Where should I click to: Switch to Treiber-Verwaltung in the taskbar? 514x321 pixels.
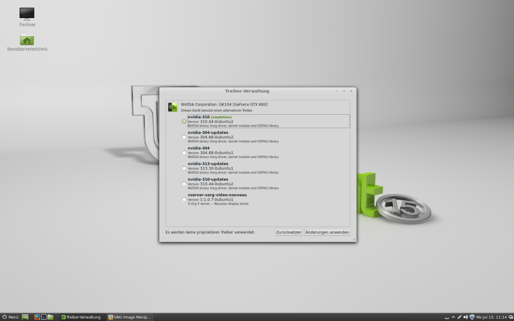coord(83,317)
